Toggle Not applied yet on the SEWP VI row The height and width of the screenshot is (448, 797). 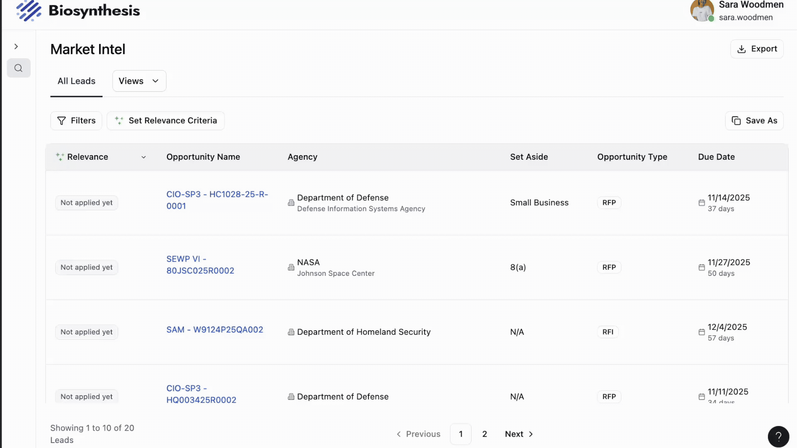click(86, 267)
